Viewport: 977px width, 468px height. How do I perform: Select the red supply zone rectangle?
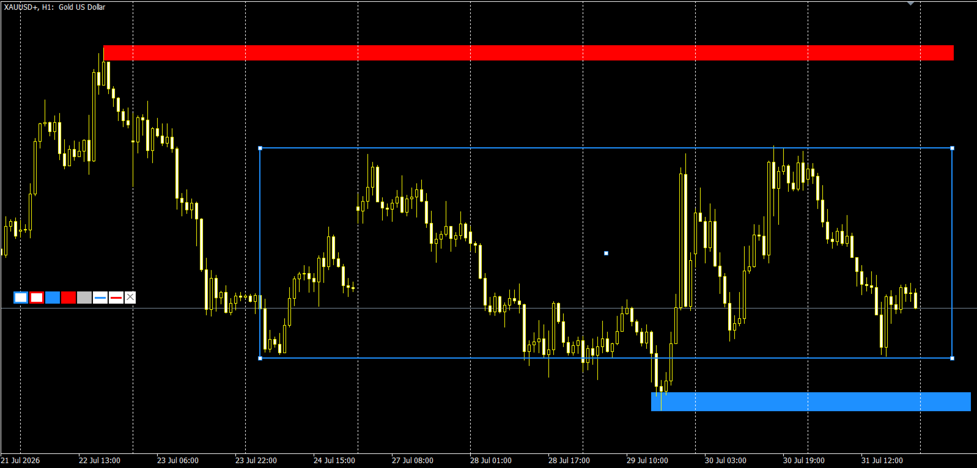528,53
